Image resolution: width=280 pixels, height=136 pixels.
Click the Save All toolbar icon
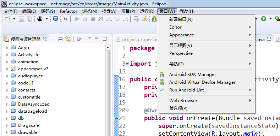29,19
